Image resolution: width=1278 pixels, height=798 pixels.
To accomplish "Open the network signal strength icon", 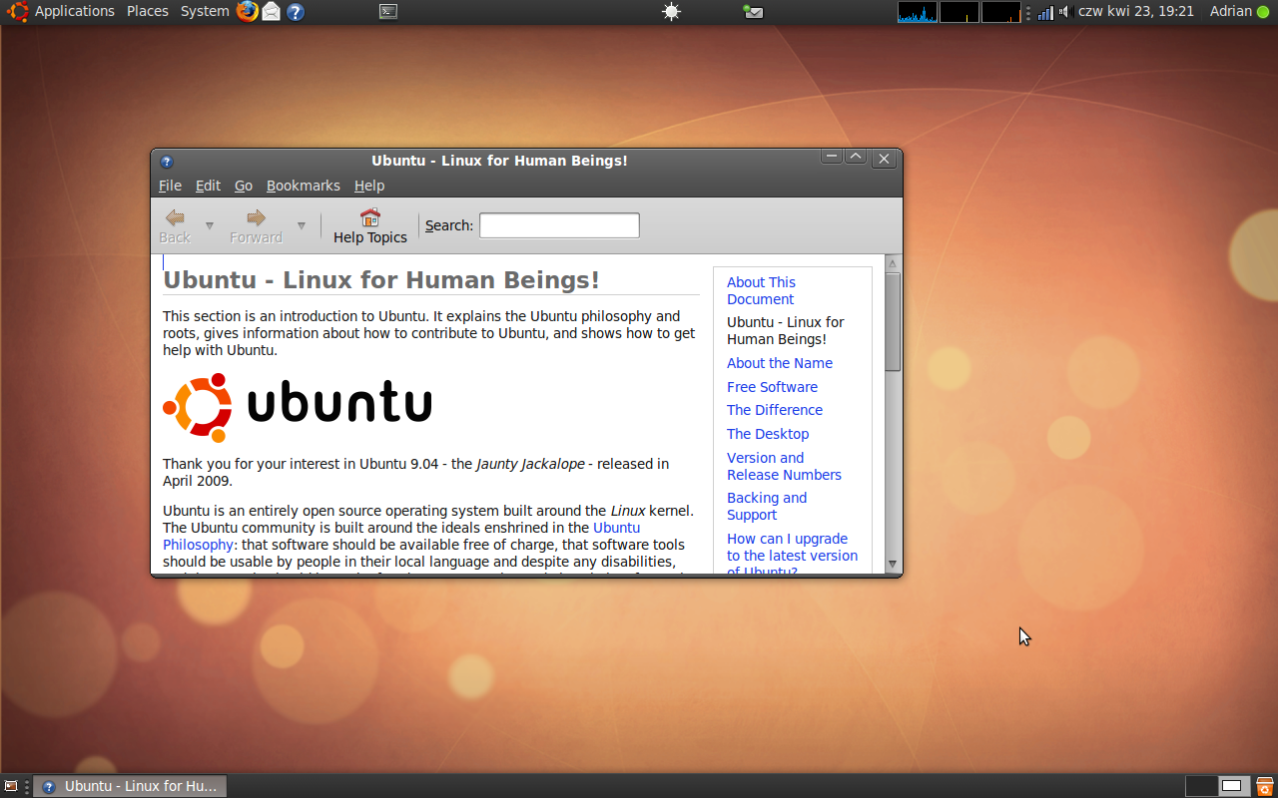I will pos(1045,12).
